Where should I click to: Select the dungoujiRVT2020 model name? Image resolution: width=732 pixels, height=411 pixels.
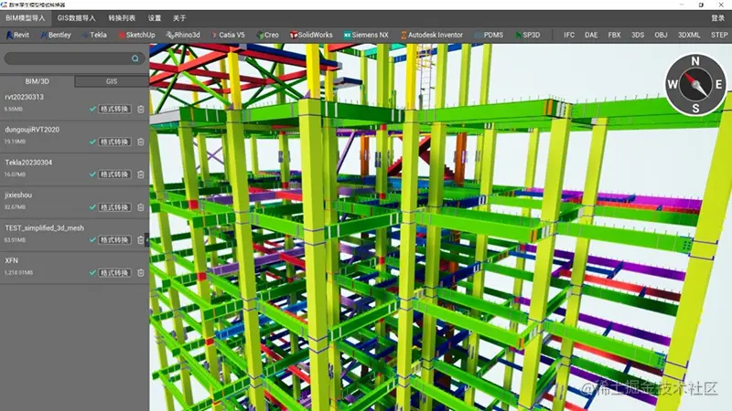click(32, 130)
